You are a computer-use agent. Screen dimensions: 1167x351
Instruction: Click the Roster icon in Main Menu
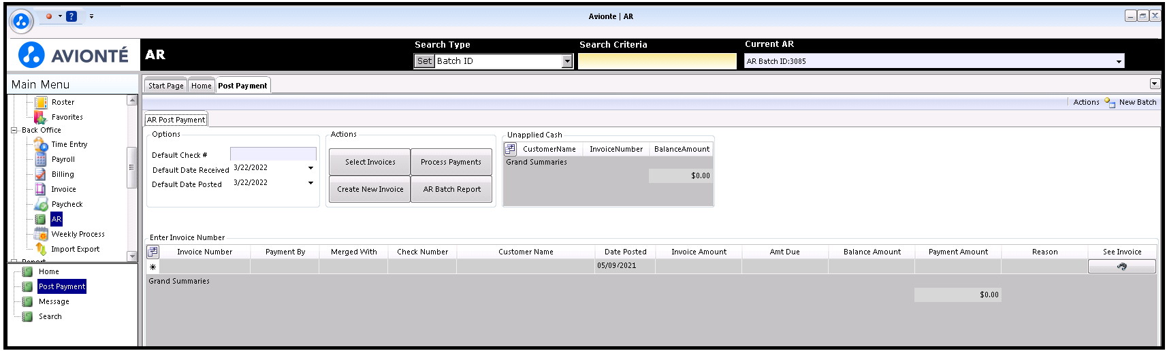pyautogui.click(x=41, y=102)
